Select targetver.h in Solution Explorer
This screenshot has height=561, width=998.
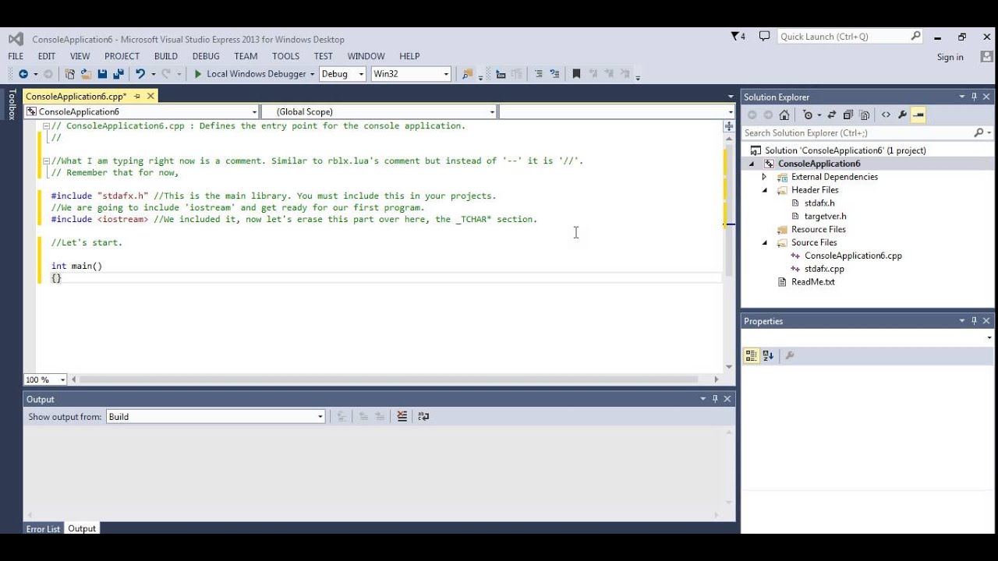point(825,217)
